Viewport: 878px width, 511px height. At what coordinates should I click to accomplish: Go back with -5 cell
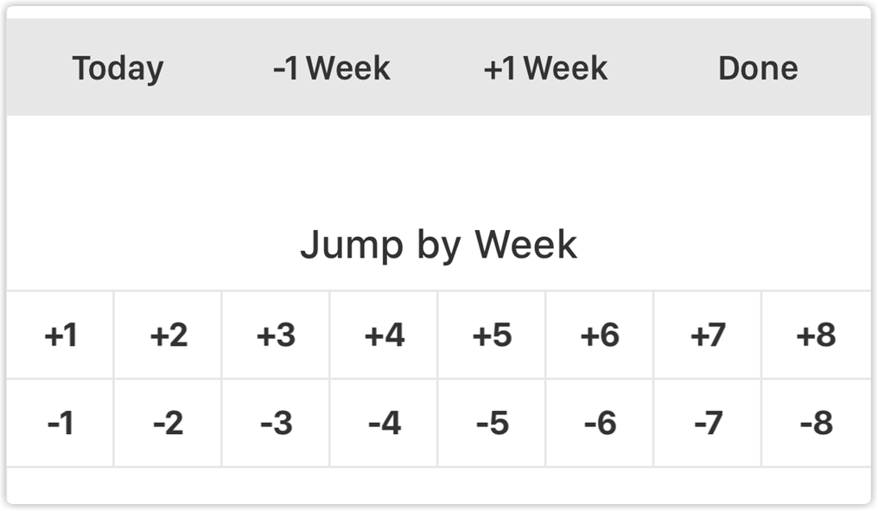pyautogui.click(x=493, y=424)
